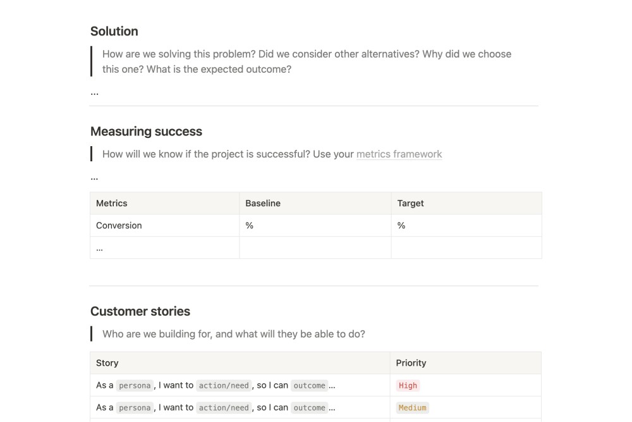Click the Conversion metric cell
632x422 pixels.
point(119,225)
